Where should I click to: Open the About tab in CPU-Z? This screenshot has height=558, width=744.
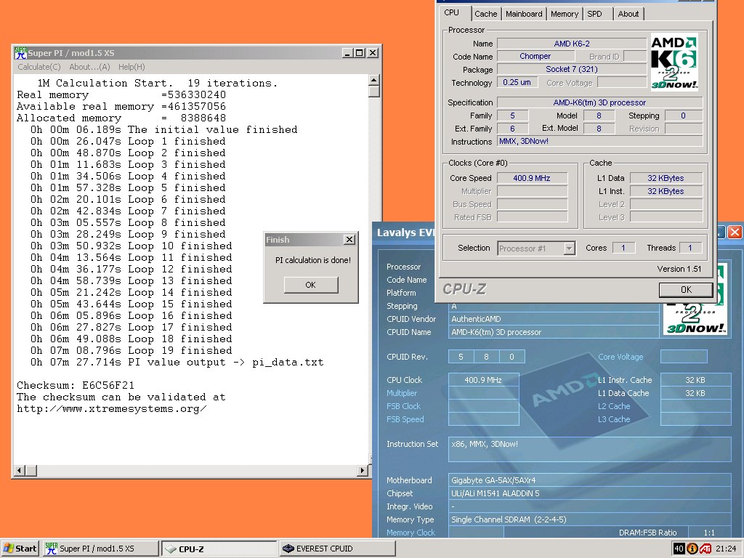click(628, 14)
